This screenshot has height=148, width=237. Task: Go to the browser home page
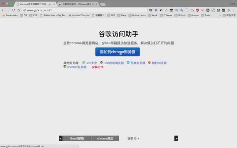[19, 10]
